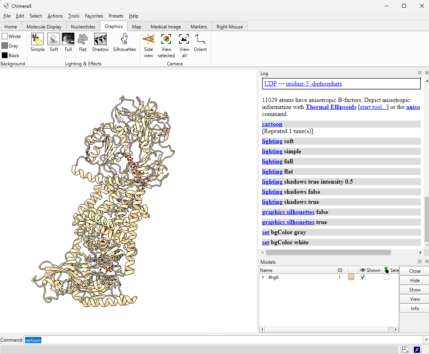Image resolution: width=429 pixels, height=354 pixels.
Task: Click the cartoon command link in Log
Action: (x=272, y=124)
